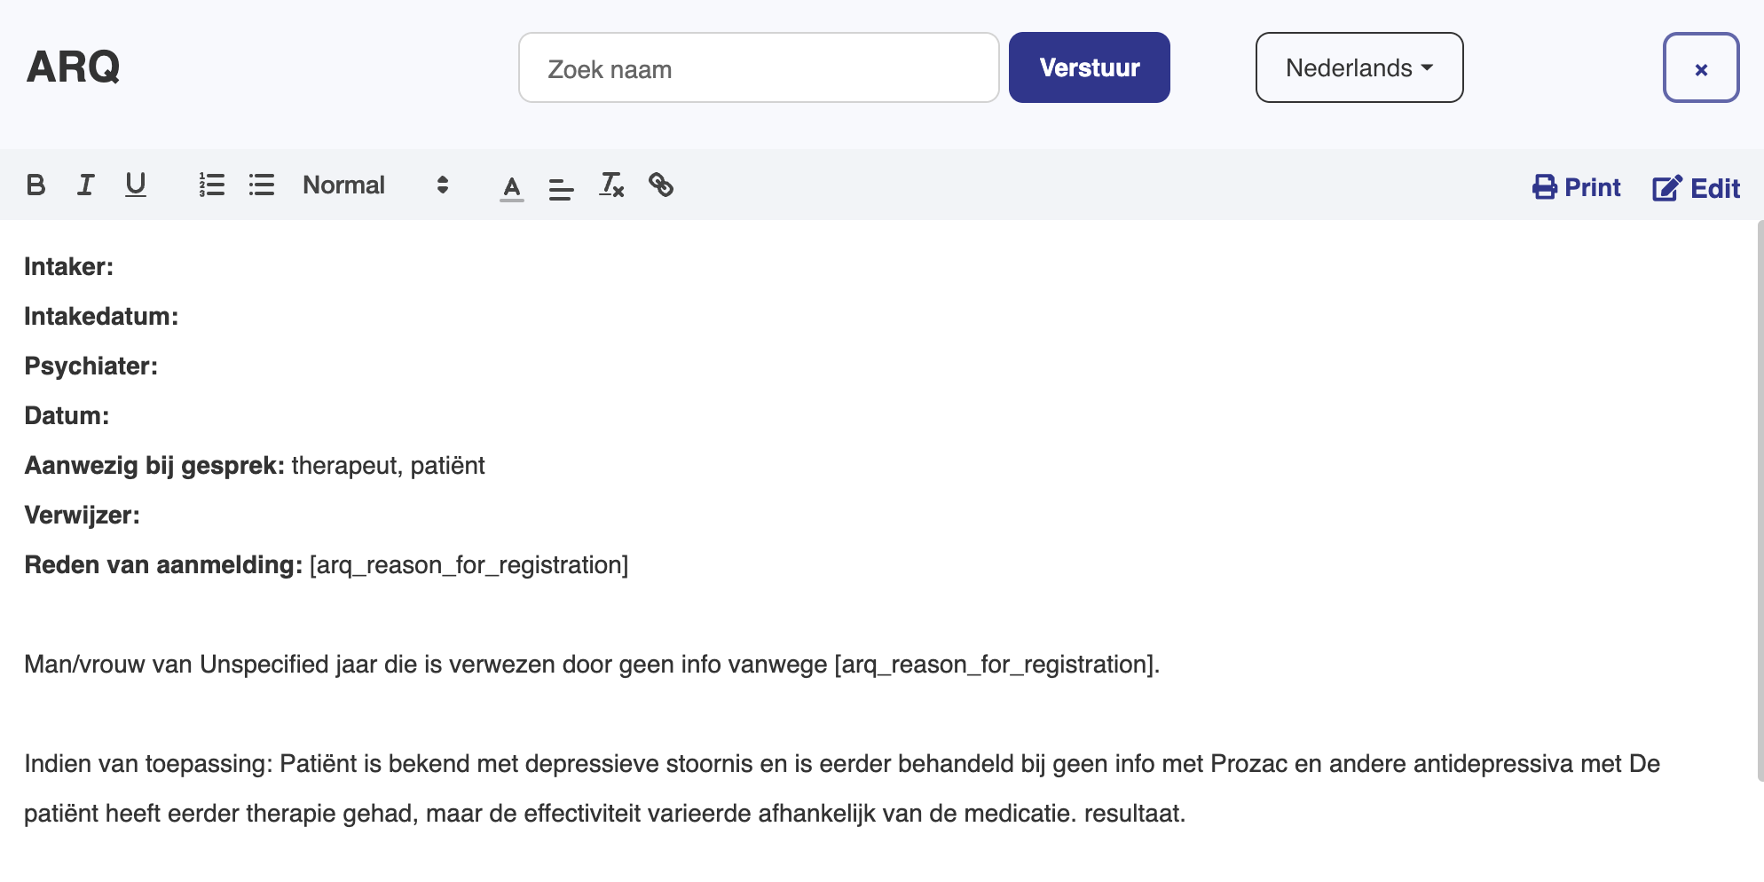Print the ARQ report
The width and height of the screenshot is (1764, 882).
[1577, 187]
